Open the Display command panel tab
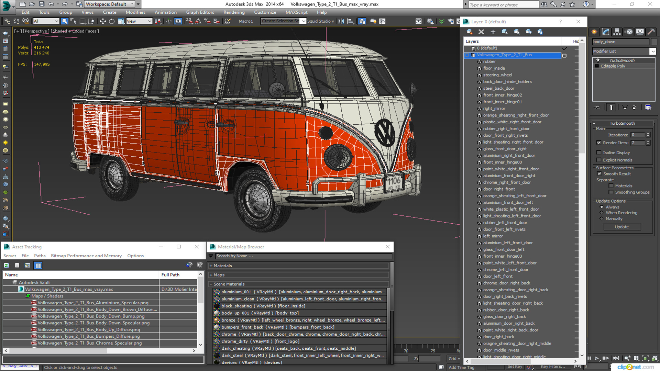 640,32
